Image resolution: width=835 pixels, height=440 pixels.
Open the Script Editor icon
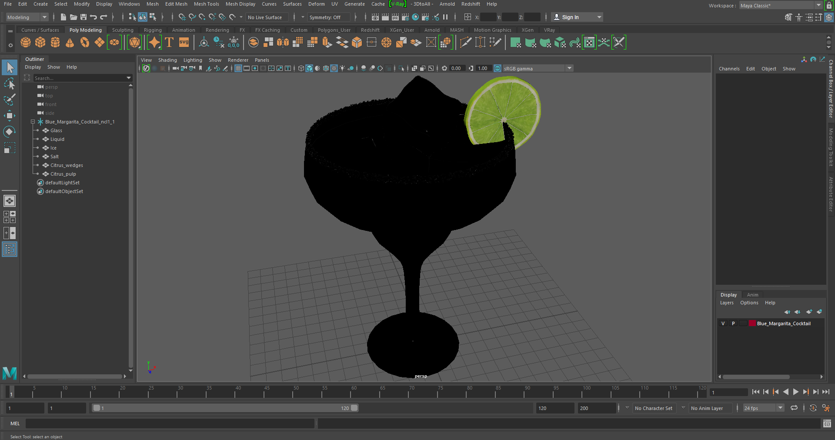(x=827, y=423)
